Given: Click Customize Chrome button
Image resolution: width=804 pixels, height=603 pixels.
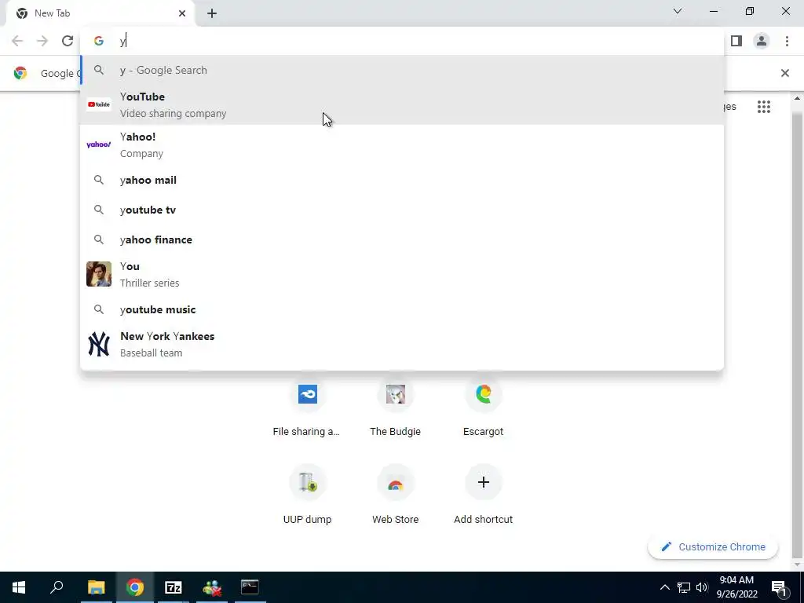Looking at the screenshot, I should [713, 546].
